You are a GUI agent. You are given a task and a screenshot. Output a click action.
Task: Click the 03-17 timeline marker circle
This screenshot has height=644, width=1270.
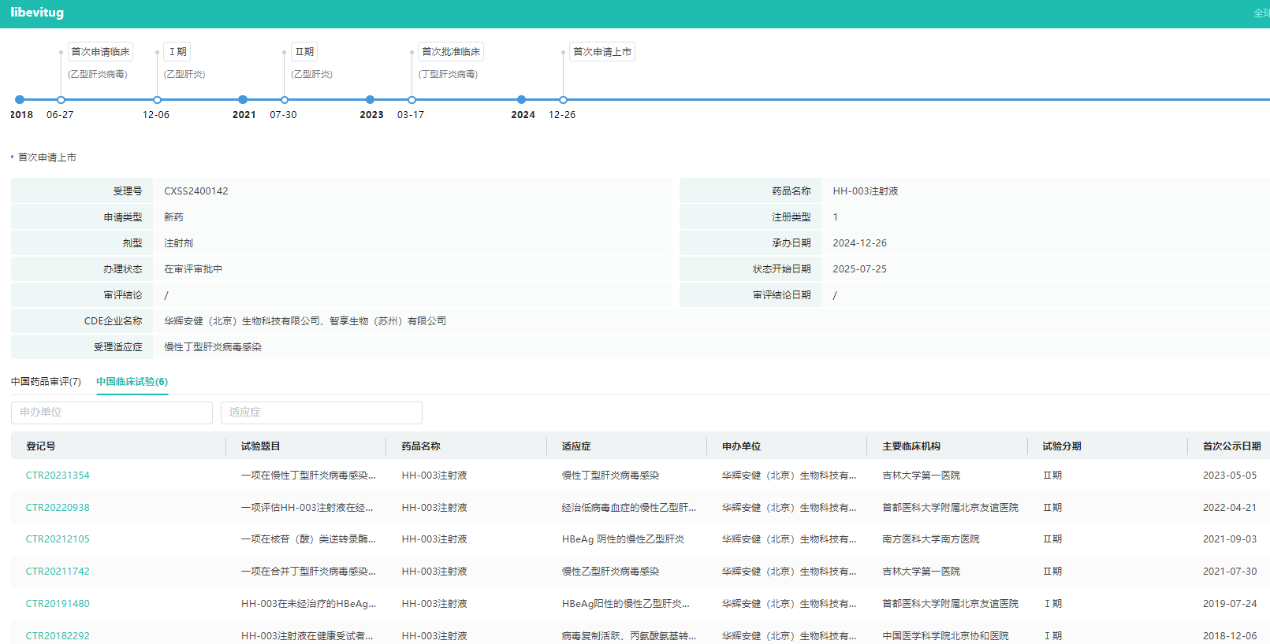click(x=412, y=100)
